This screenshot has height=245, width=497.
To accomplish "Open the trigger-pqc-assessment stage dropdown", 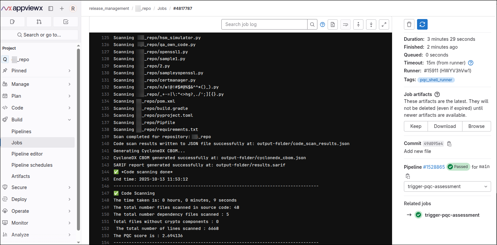I will click(x=447, y=186).
